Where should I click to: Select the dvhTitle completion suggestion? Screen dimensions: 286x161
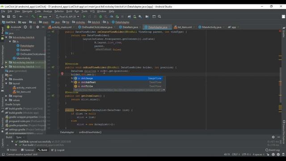tap(118, 86)
